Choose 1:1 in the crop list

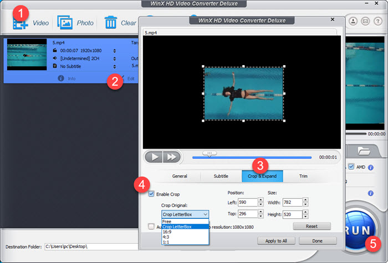[185, 242]
